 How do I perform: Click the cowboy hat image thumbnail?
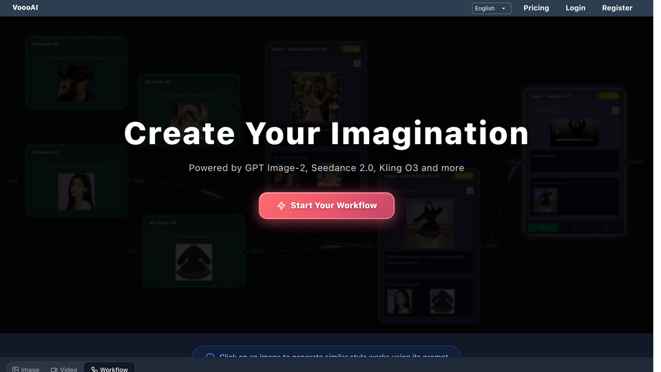pos(76,83)
